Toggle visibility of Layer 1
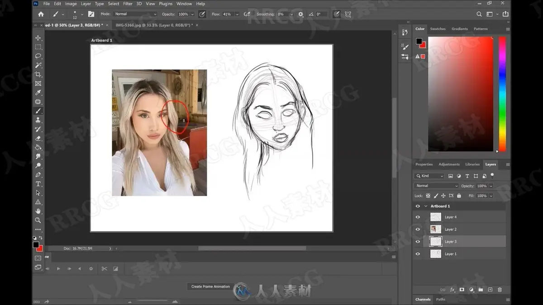The width and height of the screenshot is (543, 305). [418, 254]
